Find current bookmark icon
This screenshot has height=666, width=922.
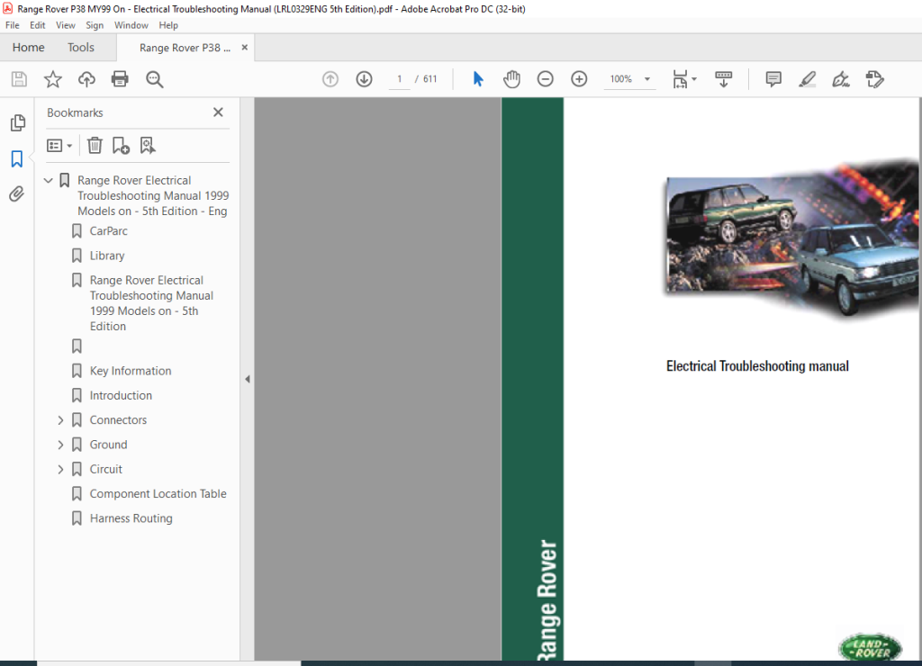coord(147,145)
